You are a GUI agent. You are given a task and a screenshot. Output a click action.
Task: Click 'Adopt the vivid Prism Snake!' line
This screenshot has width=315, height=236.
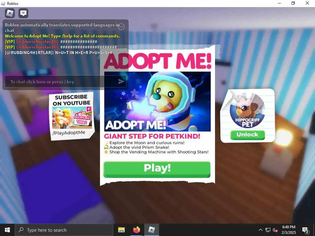(x=139, y=147)
